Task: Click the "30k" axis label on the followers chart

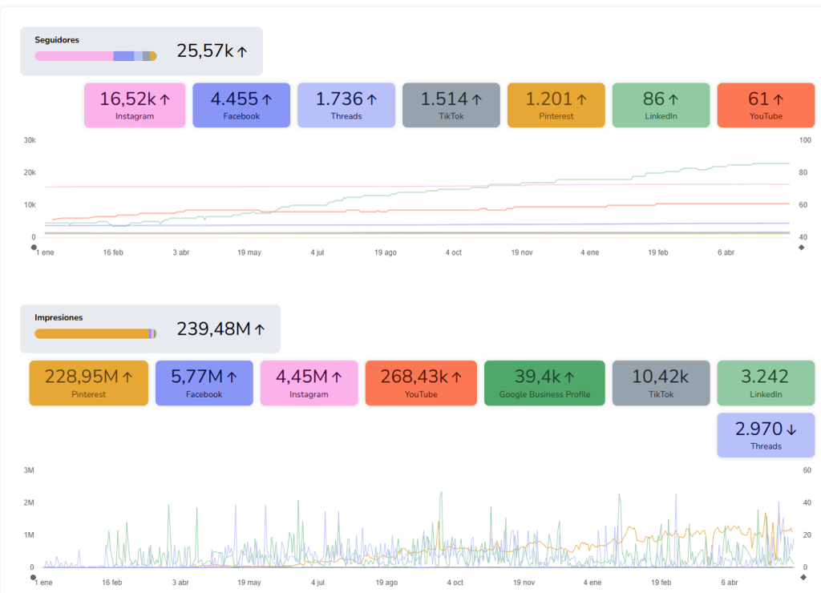Action: [x=30, y=140]
